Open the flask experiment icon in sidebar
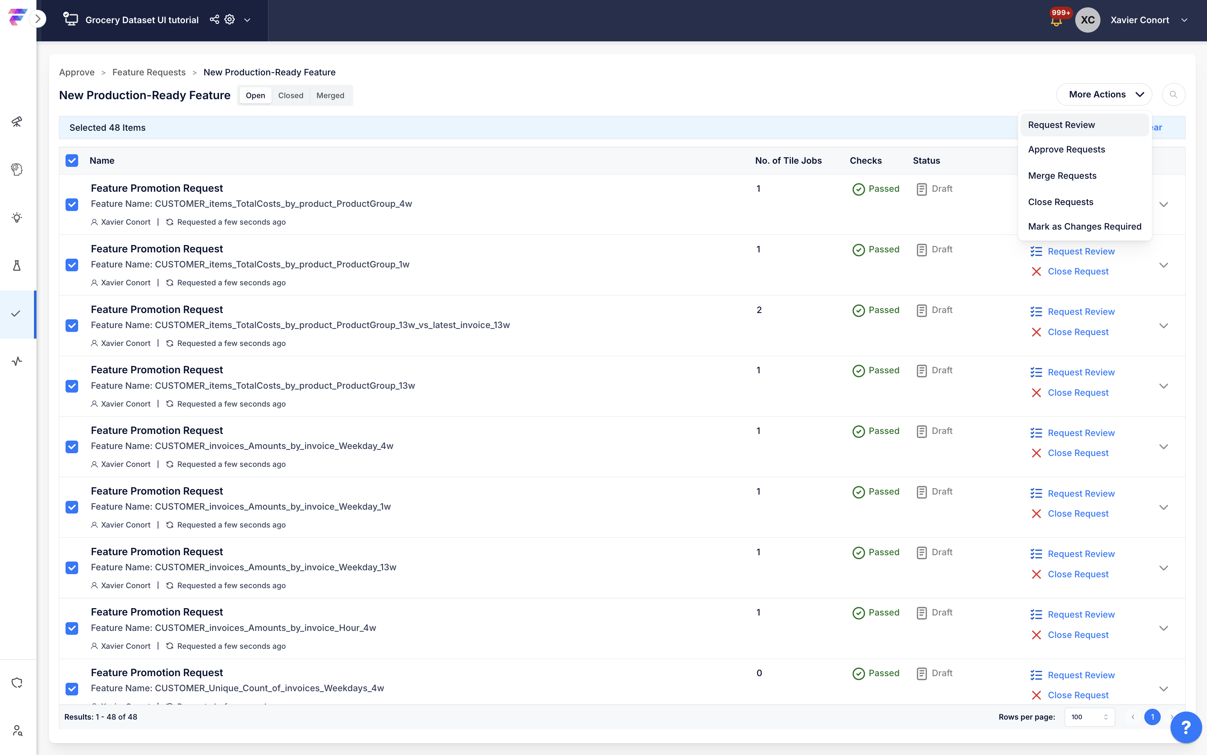 coord(17,265)
